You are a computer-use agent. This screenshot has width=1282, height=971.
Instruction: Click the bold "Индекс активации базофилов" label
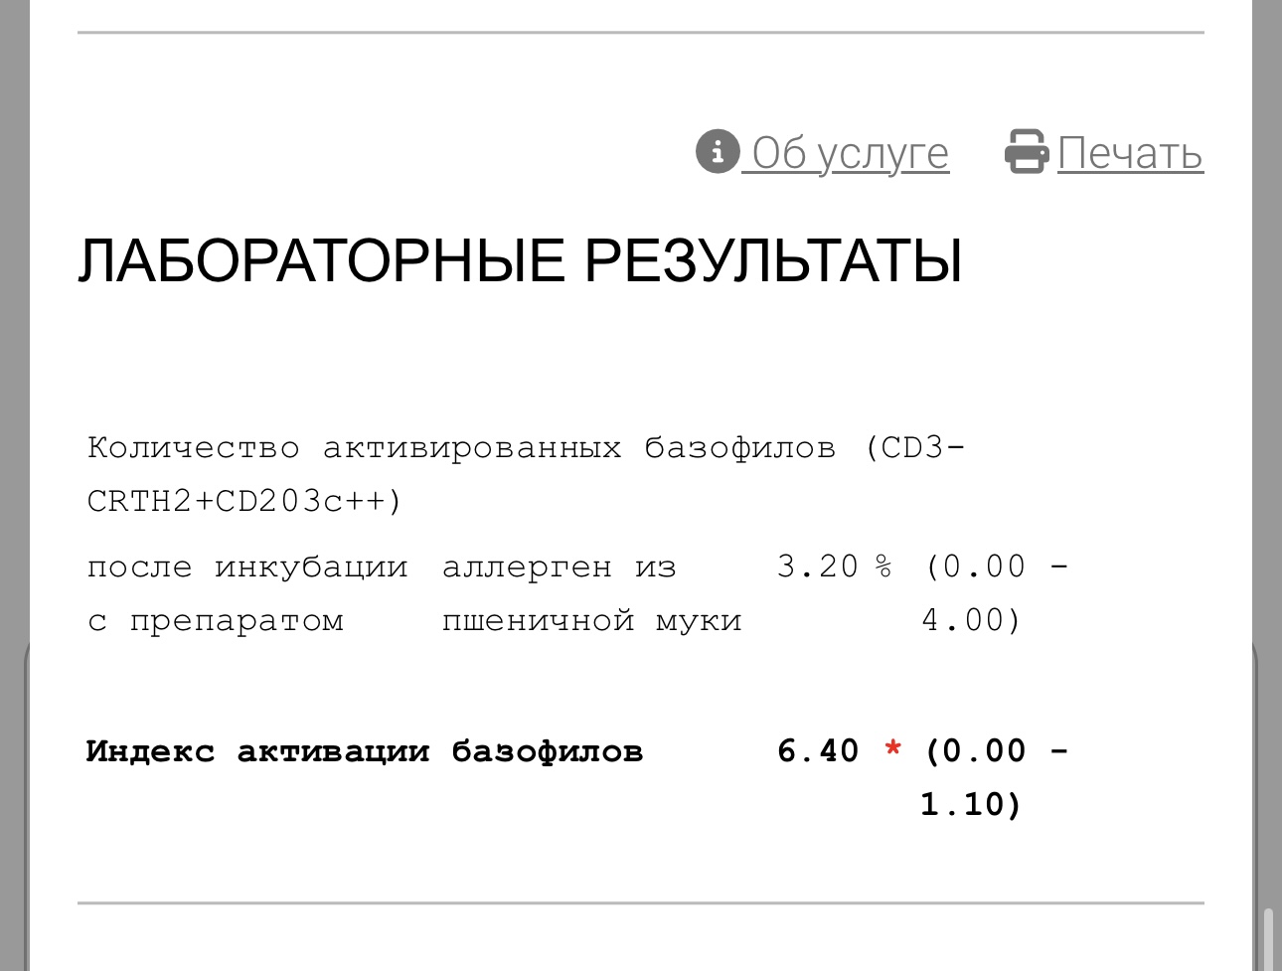[x=365, y=750]
